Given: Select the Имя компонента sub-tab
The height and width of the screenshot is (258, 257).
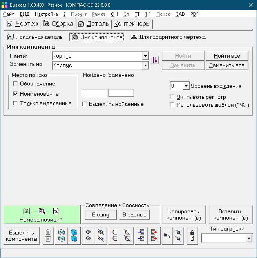Looking at the screenshot, I should pos(96,37).
